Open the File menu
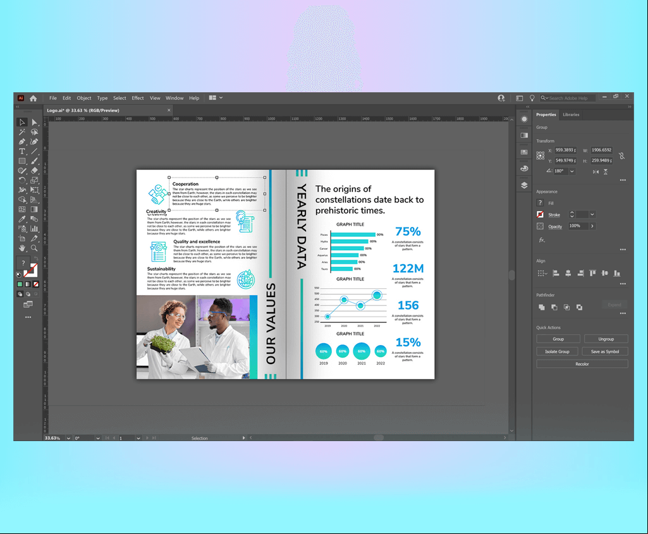This screenshot has height=534, width=648. pyautogui.click(x=53, y=98)
